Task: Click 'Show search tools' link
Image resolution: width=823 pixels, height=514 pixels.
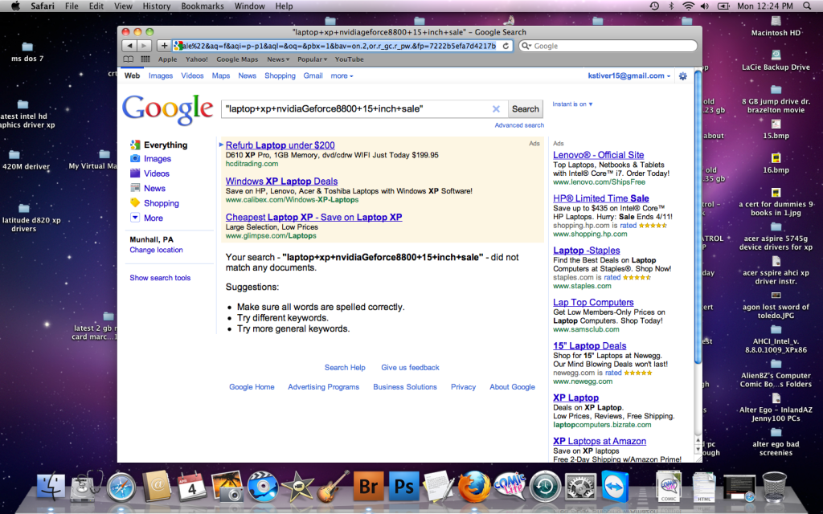Action: (160, 278)
